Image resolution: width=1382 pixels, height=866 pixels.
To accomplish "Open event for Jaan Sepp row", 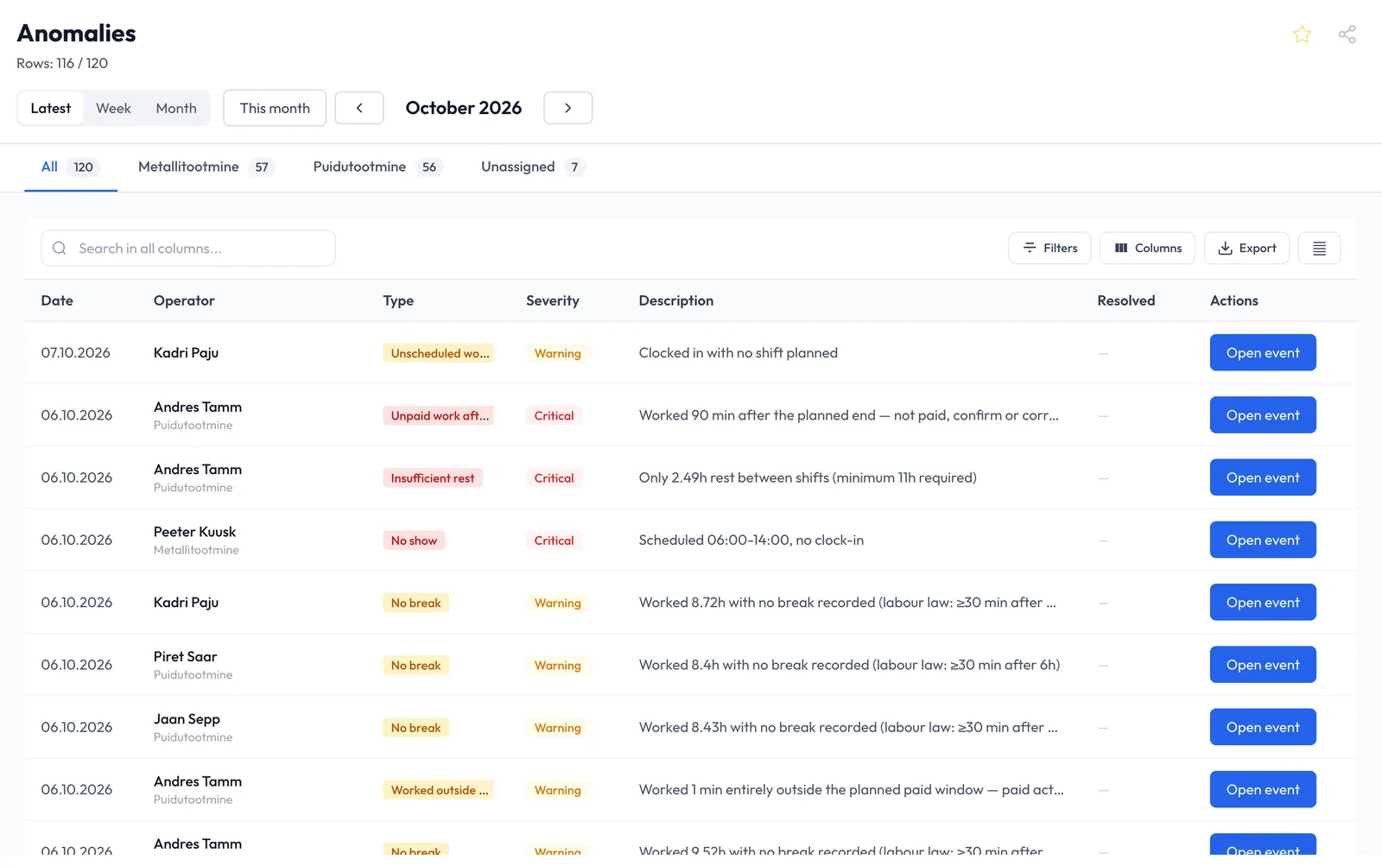I will pyautogui.click(x=1263, y=727).
